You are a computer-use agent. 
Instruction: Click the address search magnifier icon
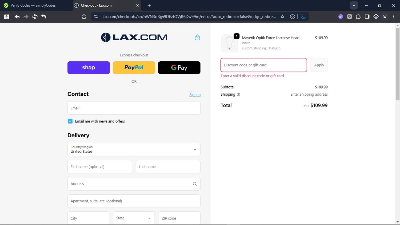tap(195, 184)
